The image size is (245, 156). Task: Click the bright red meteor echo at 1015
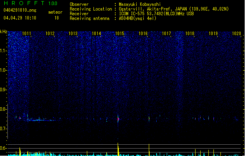coord(118,119)
